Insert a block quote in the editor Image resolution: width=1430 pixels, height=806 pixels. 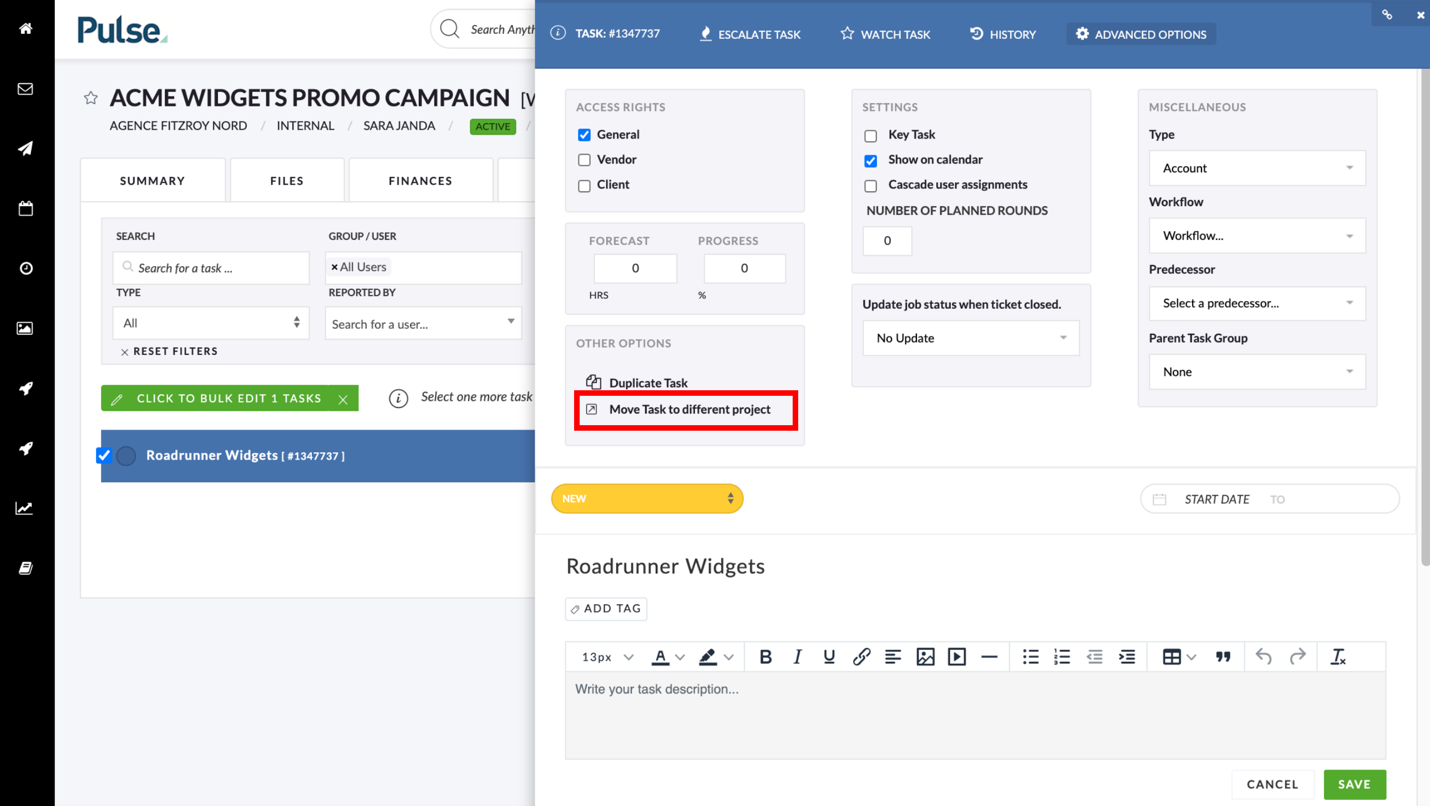point(1223,657)
